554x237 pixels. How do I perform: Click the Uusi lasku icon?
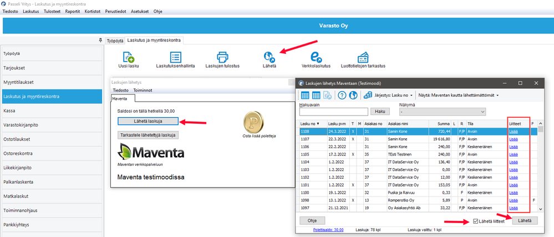pos(129,57)
